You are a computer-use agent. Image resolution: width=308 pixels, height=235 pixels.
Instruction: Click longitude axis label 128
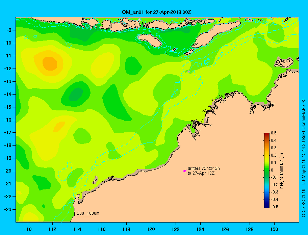[x=250, y=229]
